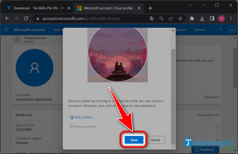Click the Your info menu item
Image resolution: width=238 pixels, height=154 pixels.
[x=58, y=30]
